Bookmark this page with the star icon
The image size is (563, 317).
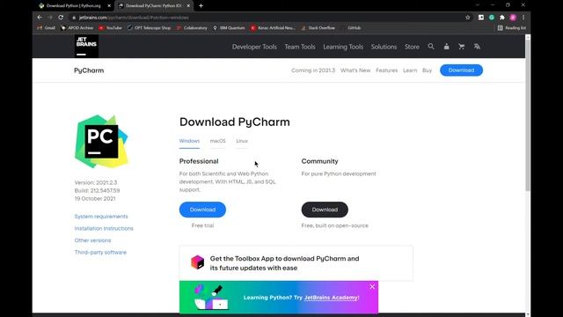467,18
